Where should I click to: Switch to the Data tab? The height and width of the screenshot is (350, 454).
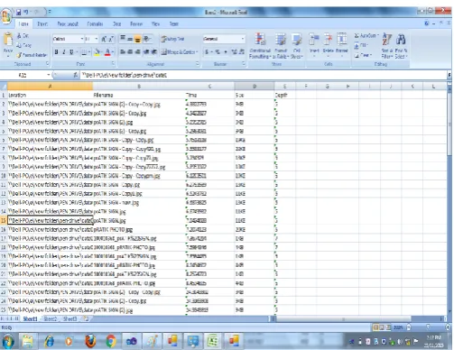point(116,23)
